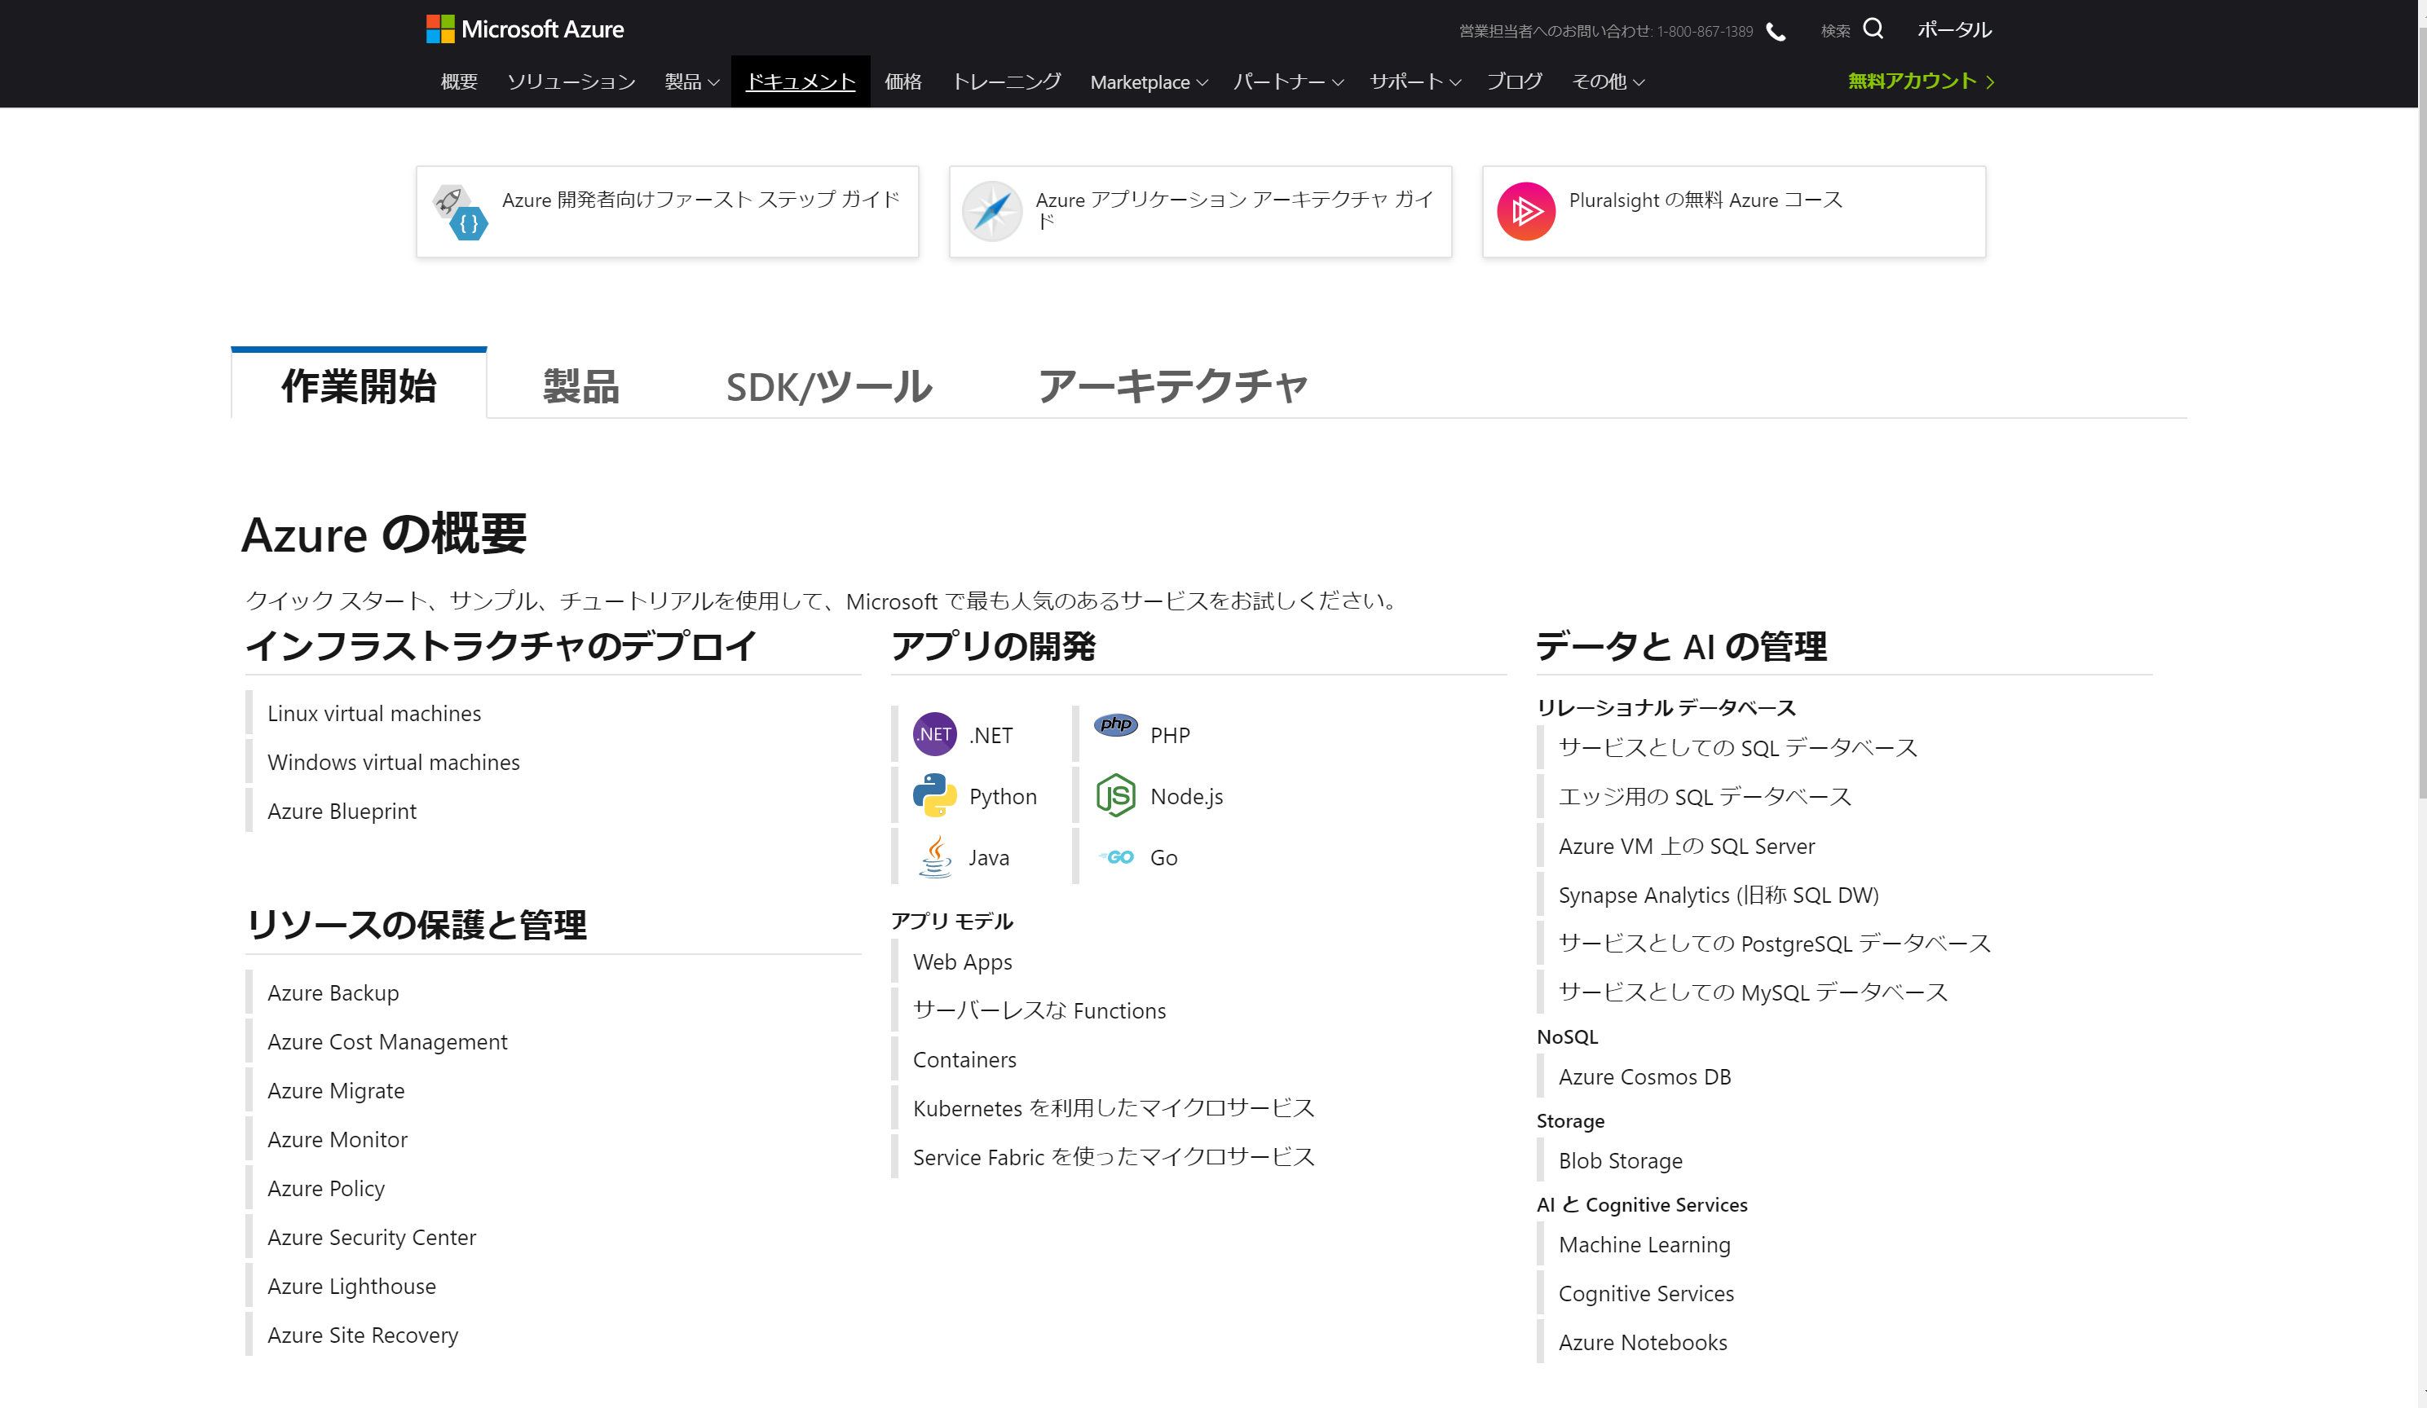Select the Python logo icon

[933, 796]
